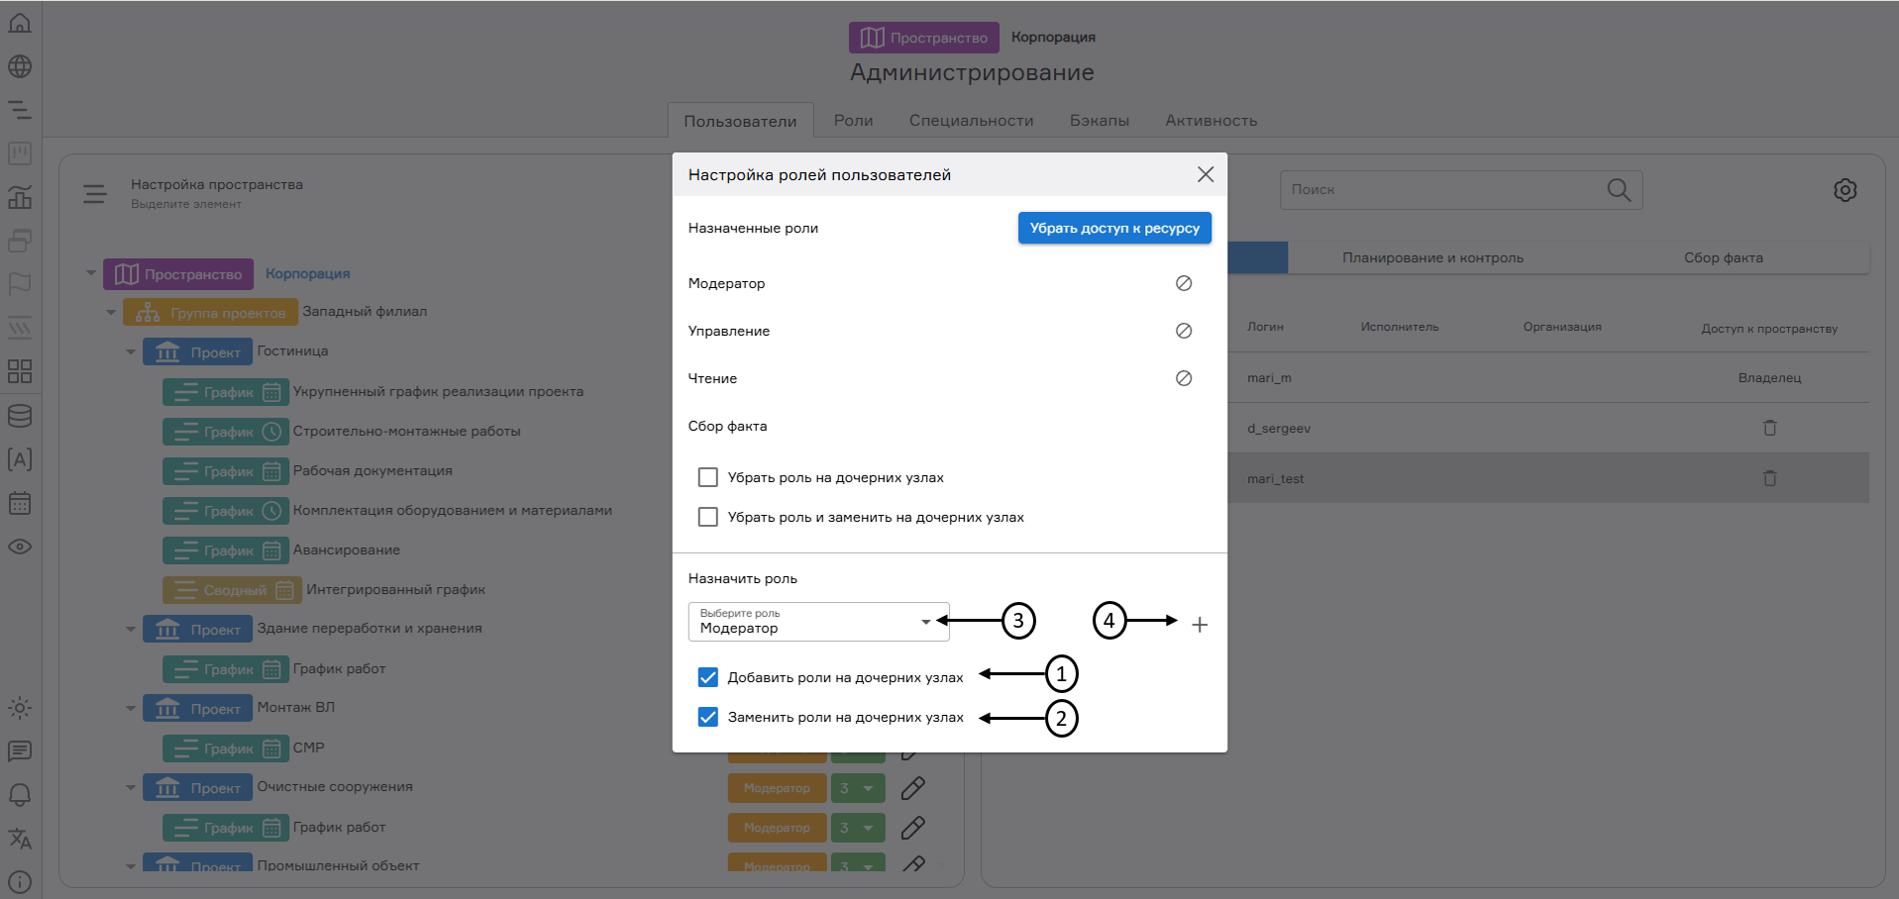This screenshot has height=899, width=1899.
Task: Click the search magnifier icon
Action: pyautogui.click(x=1618, y=190)
